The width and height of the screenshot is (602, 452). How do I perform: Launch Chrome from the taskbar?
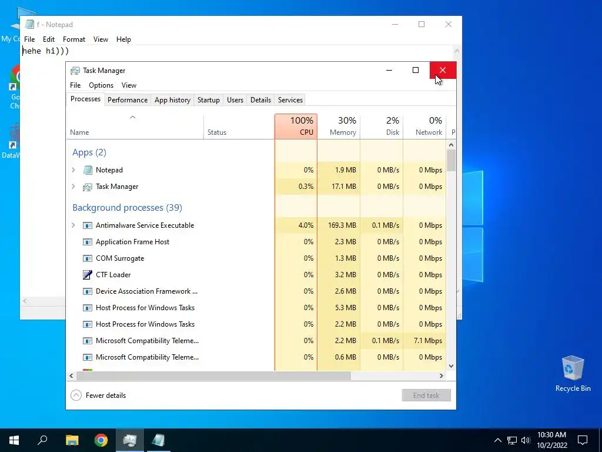coord(101,440)
